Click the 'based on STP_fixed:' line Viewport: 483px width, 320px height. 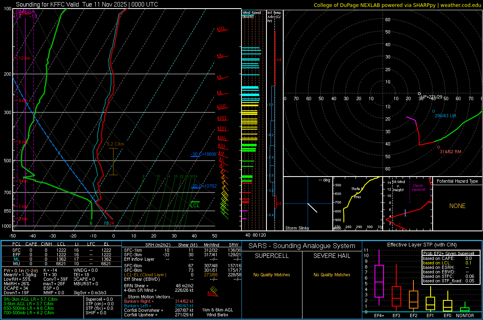[x=449, y=281]
